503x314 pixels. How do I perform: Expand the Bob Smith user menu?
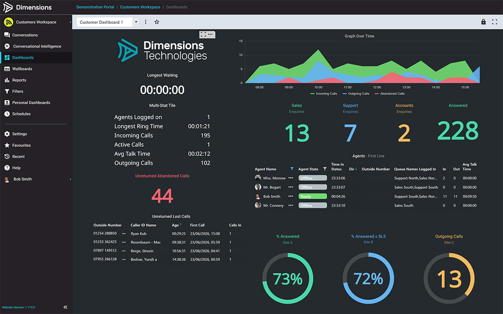click(x=70, y=179)
